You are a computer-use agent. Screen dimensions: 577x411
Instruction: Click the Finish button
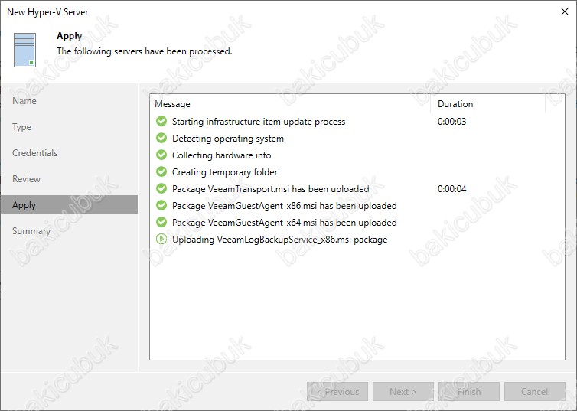click(x=469, y=392)
